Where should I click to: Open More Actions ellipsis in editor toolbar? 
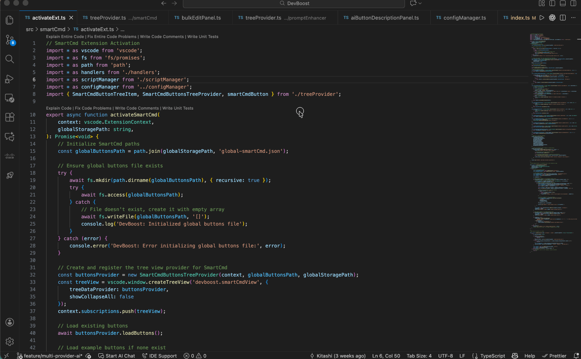click(573, 18)
